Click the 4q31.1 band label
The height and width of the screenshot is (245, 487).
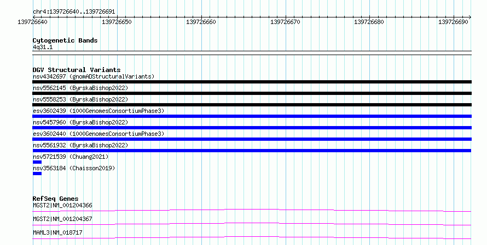pos(43,47)
